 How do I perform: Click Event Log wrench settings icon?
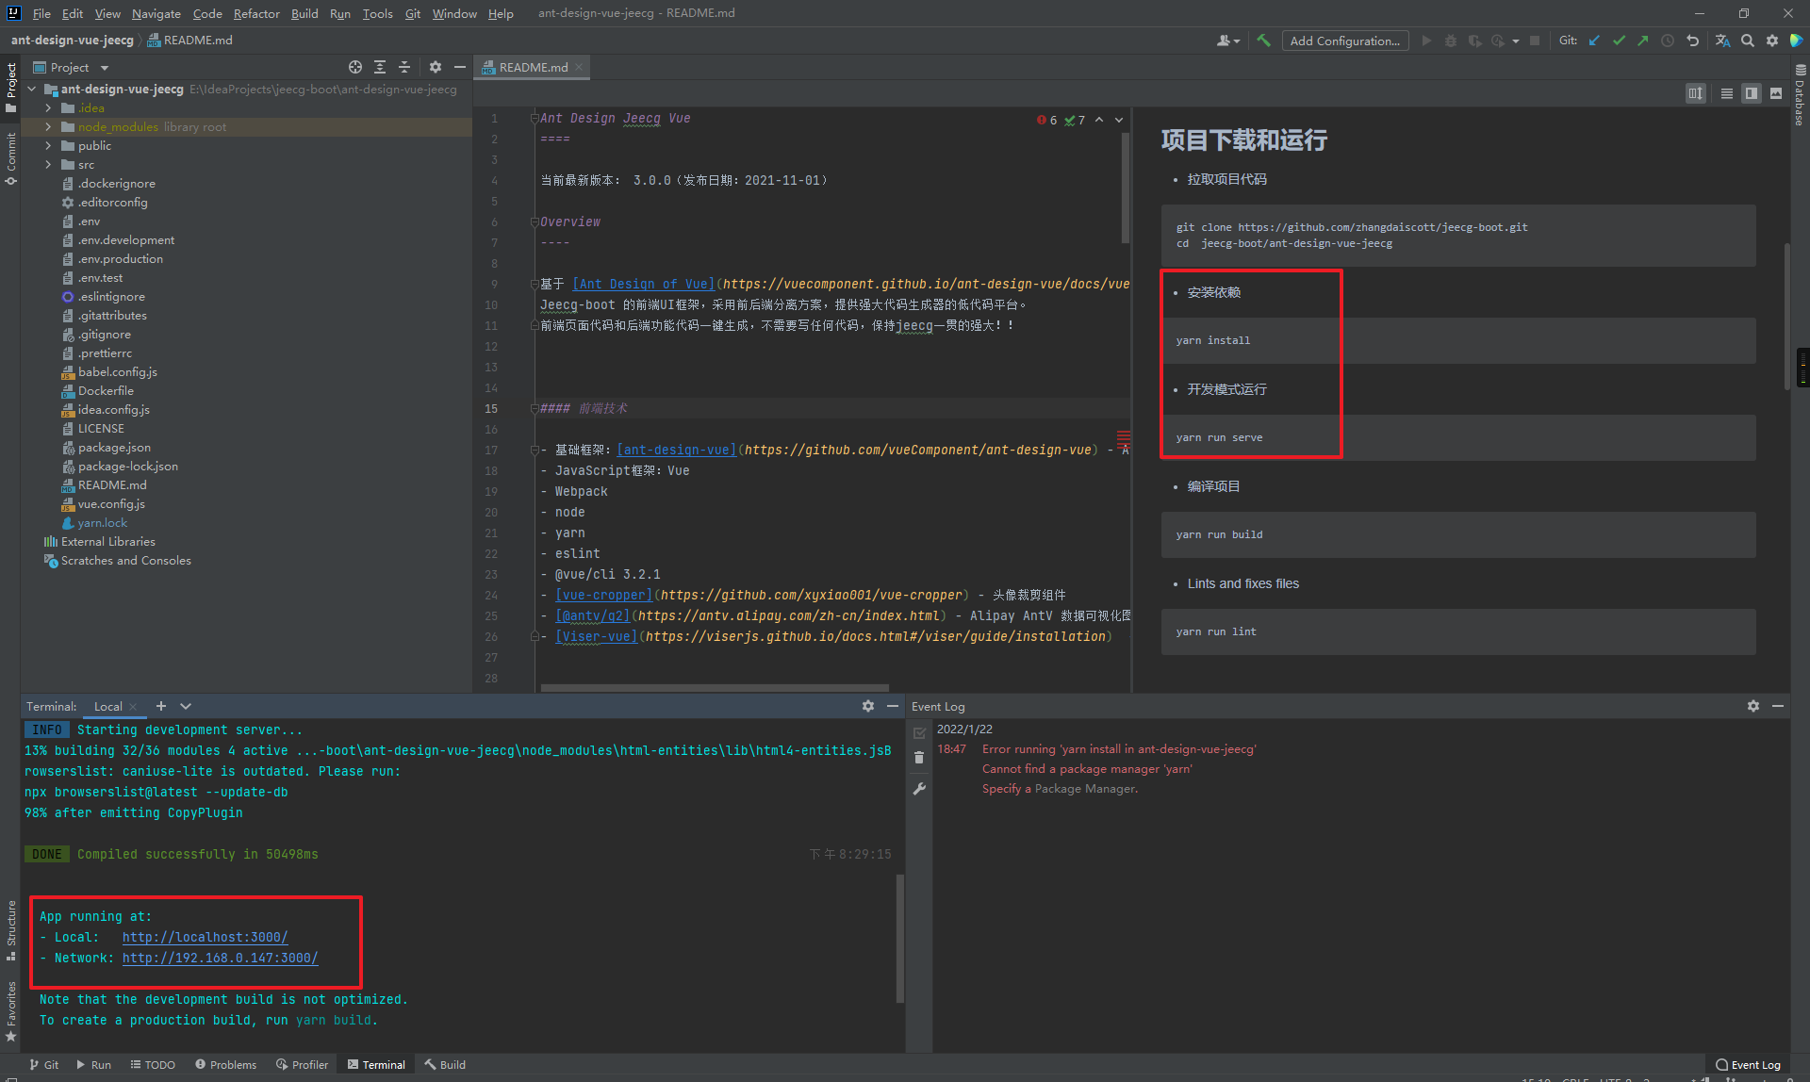click(919, 789)
